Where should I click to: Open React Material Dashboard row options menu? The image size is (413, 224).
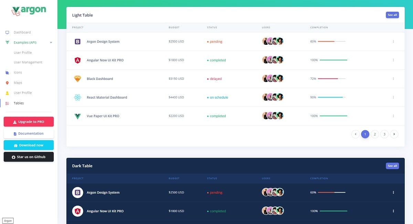tap(393, 98)
